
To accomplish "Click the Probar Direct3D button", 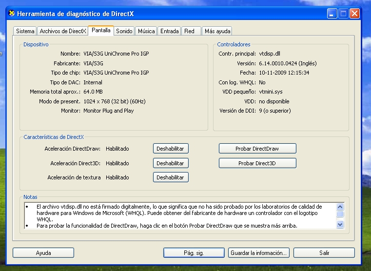I will pos(257,163).
